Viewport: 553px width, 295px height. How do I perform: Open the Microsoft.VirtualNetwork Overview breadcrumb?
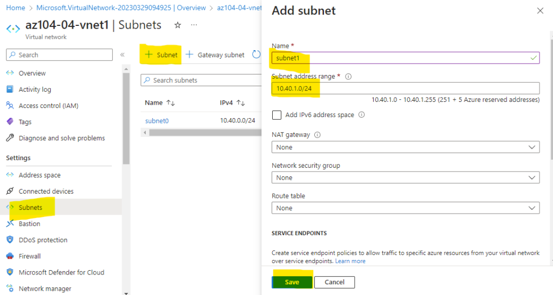pos(121,8)
